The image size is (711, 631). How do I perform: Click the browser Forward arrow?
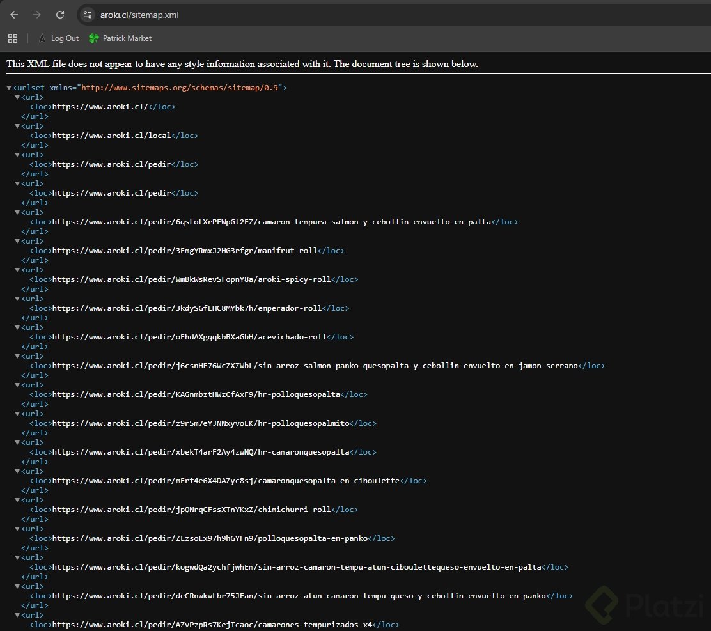coord(36,15)
